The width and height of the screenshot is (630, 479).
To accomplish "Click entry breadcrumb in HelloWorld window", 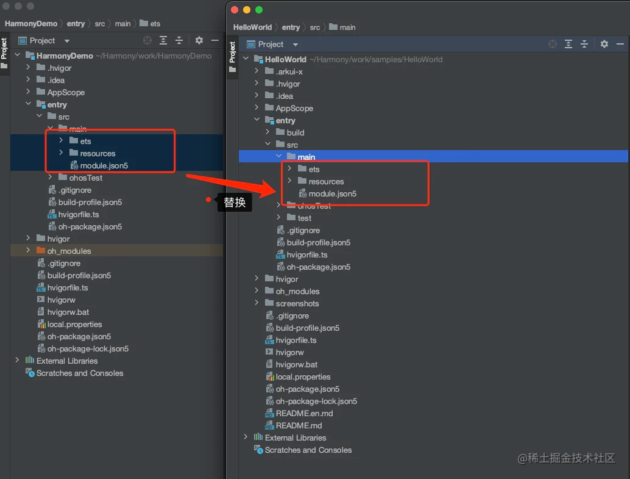I will (x=291, y=27).
